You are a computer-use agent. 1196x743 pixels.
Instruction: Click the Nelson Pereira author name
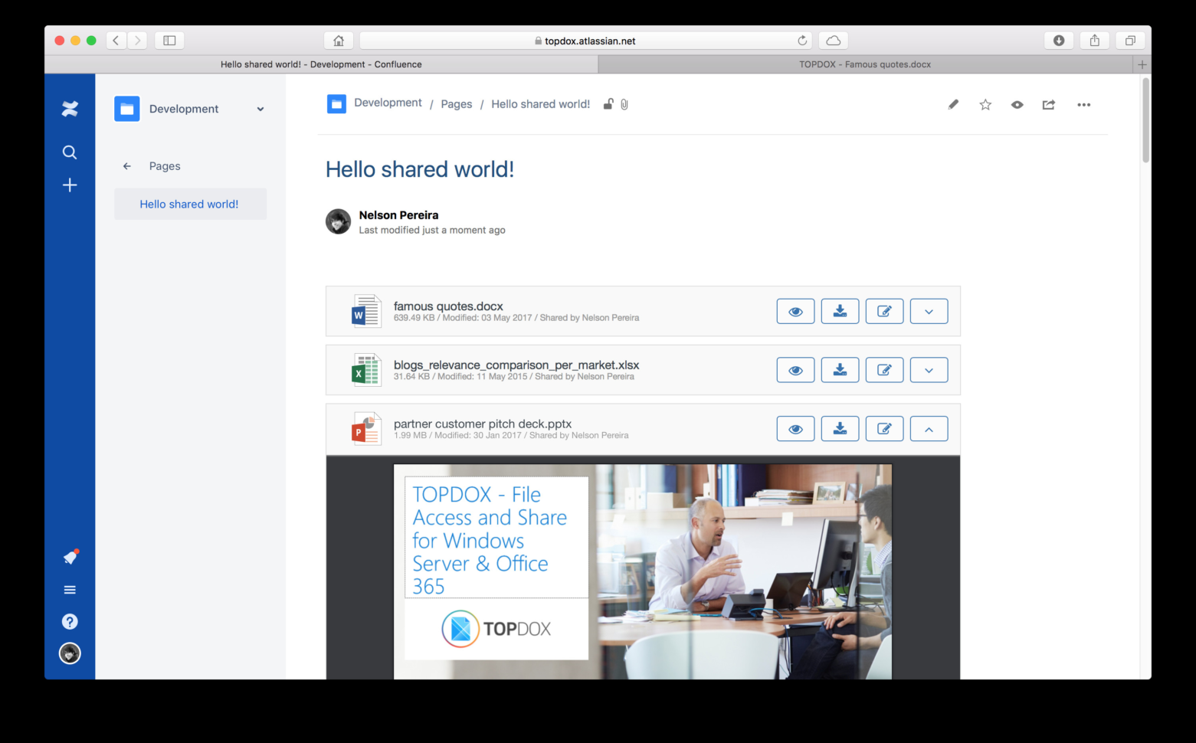[398, 215]
